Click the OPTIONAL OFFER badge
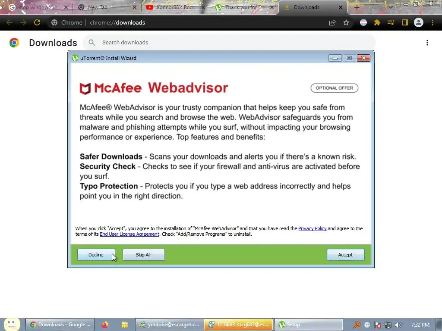 coord(335,88)
